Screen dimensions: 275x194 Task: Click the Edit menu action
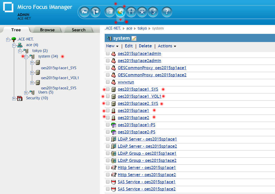129,46
